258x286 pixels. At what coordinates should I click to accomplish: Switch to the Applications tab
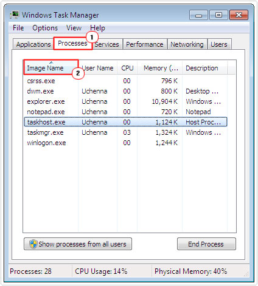pyautogui.click(x=33, y=44)
